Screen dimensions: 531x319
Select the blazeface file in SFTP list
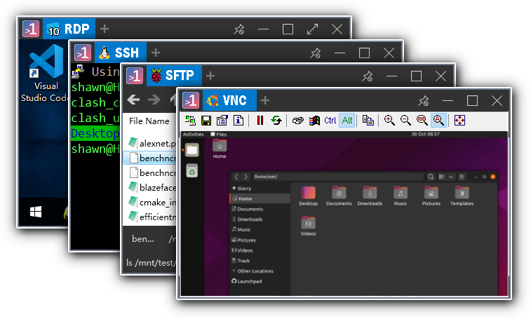pyautogui.click(x=152, y=187)
